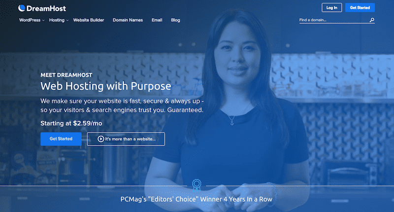Expand the WordPress menu chevron

(x=43, y=20)
